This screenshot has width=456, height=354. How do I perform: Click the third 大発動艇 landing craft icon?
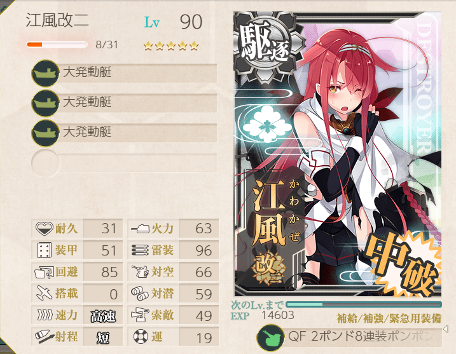(x=45, y=133)
